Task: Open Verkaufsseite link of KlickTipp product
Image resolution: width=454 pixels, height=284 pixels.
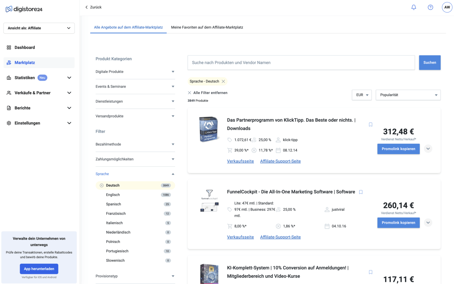Action: pyautogui.click(x=240, y=161)
